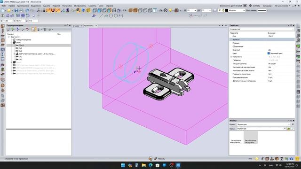Click the rotate view arrow icon
The image size is (301, 169).
pyautogui.click(x=125, y=10)
